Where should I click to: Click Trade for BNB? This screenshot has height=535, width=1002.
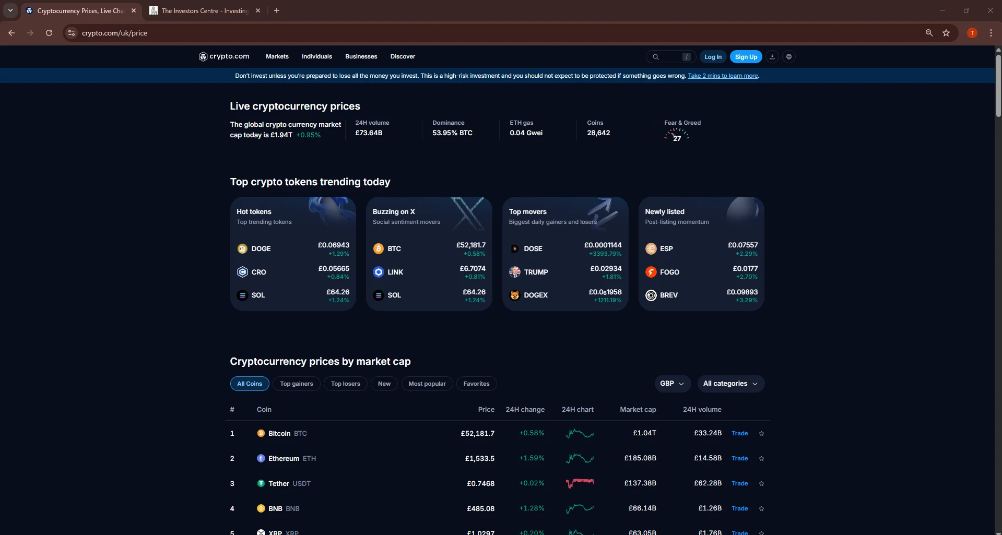pyautogui.click(x=740, y=508)
